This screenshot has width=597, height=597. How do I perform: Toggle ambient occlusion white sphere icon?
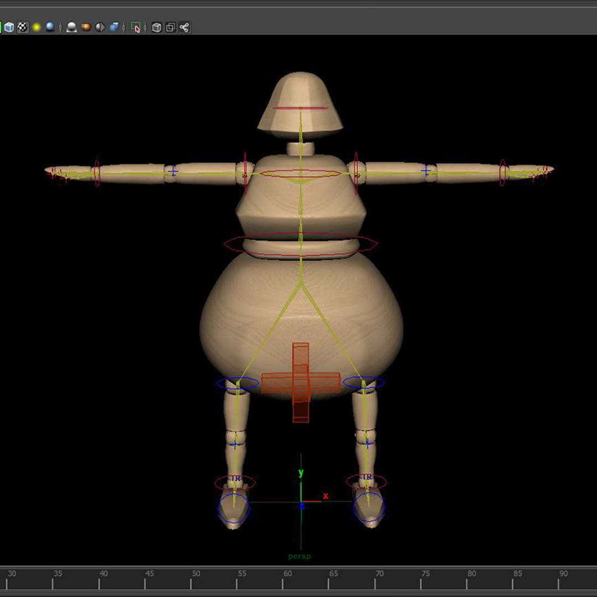pyautogui.click(x=71, y=27)
